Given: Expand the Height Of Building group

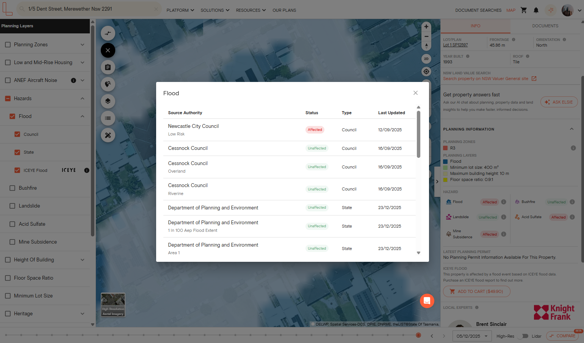Looking at the screenshot, I should point(82,260).
